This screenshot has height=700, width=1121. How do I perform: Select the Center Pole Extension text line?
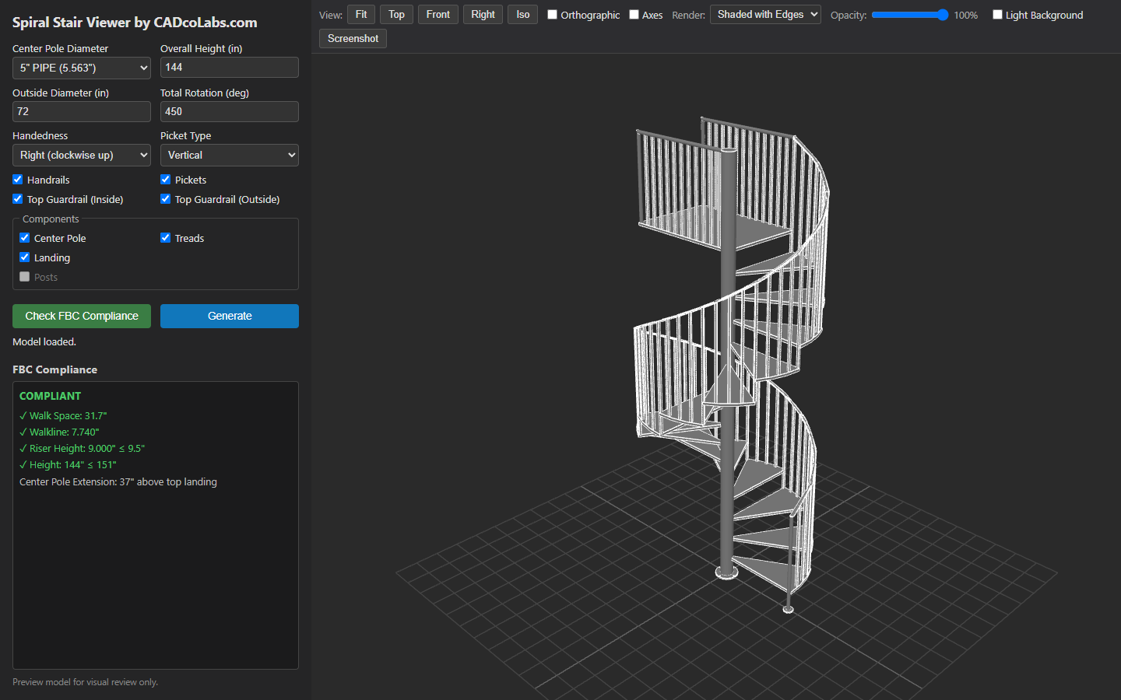click(x=118, y=481)
